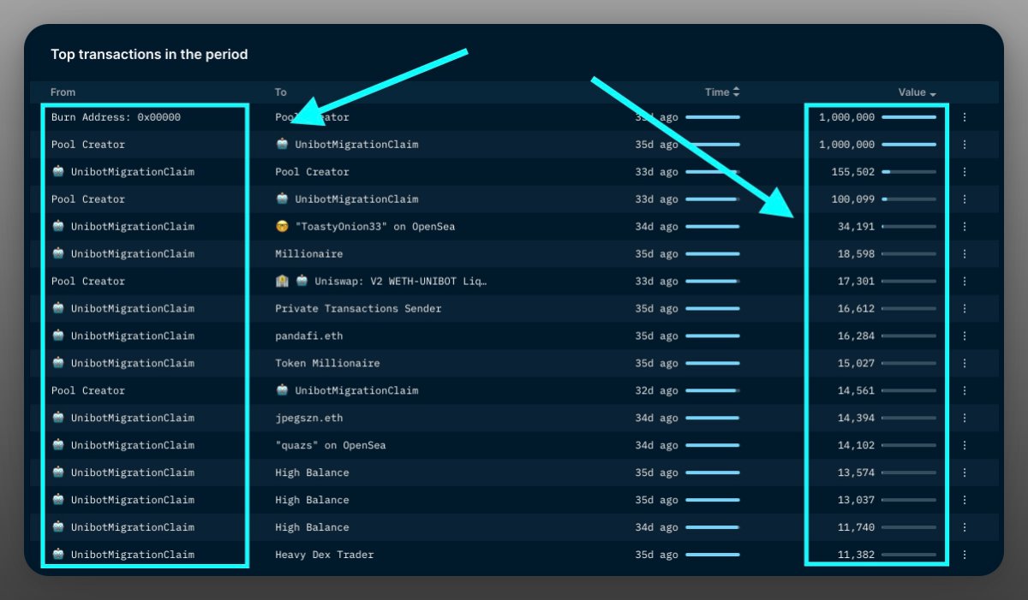
Task: Open Pool Creator sender in the 17,301 row
Action: (87, 282)
